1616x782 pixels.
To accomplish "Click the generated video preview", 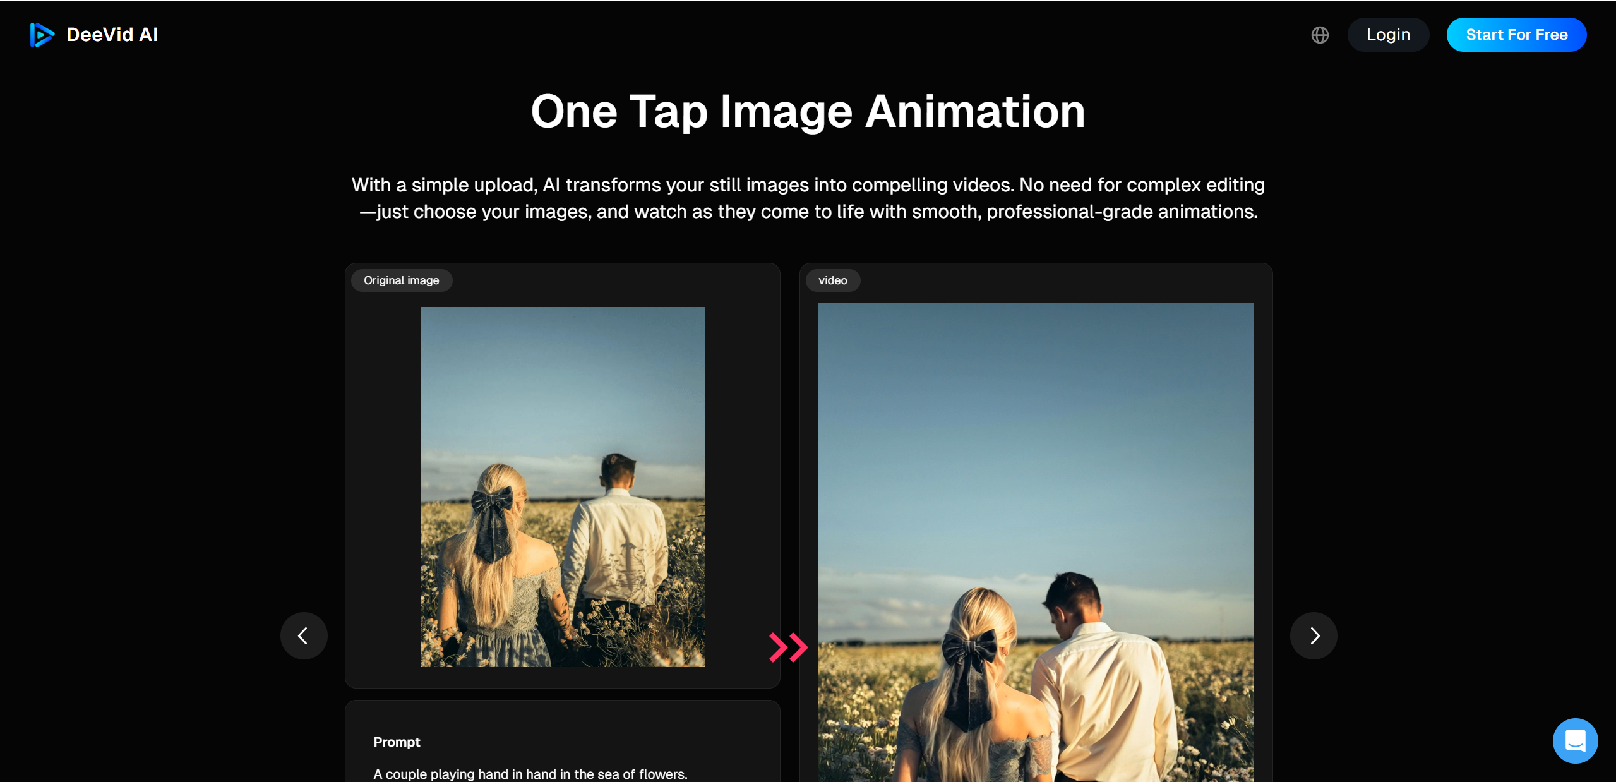I will [x=1036, y=543].
